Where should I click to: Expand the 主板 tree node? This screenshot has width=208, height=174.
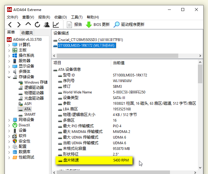(9, 51)
